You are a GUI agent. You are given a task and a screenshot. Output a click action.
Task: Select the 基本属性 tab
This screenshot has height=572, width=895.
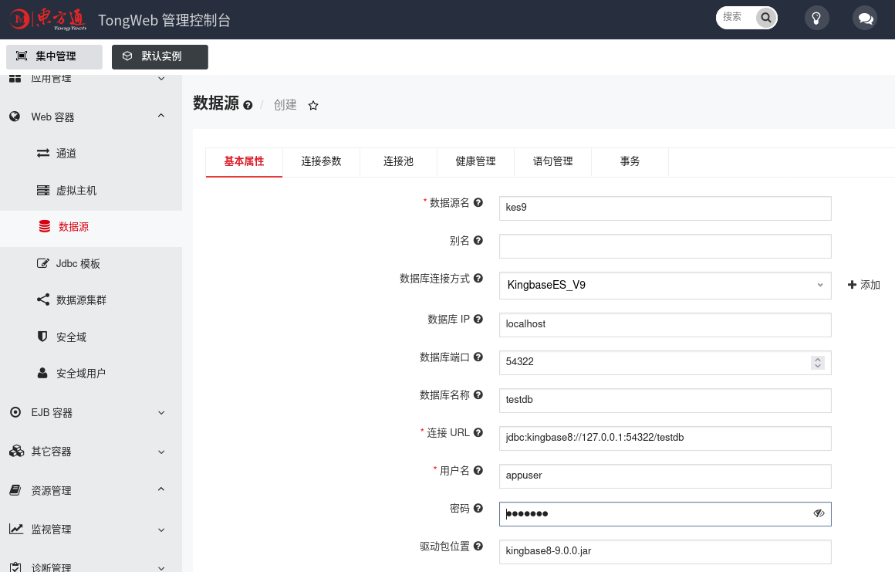pyautogui.click(x=244, y=161)
